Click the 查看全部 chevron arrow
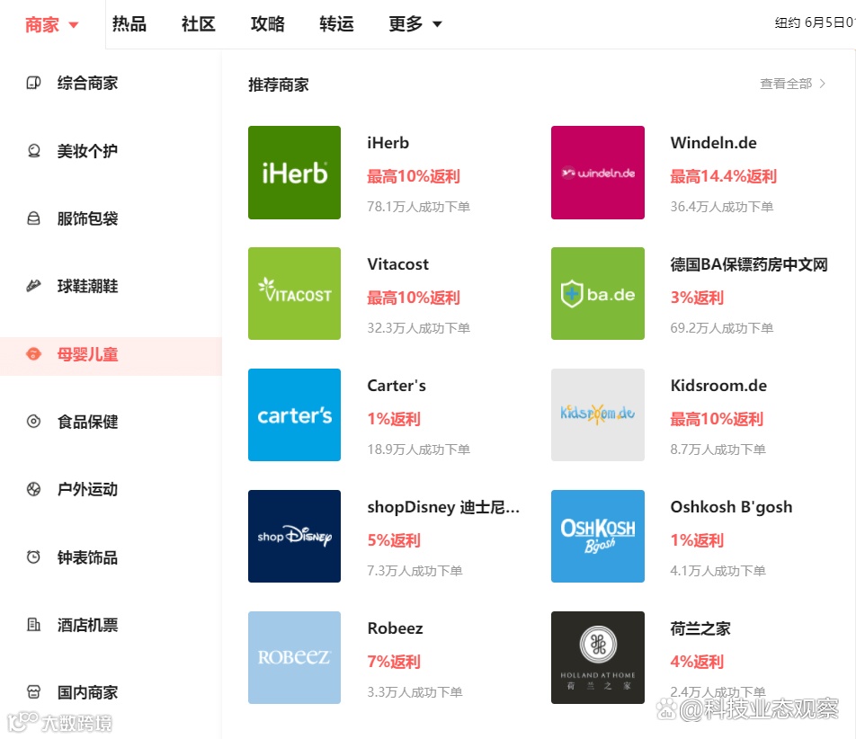This screenshot has width=856, height=739. click(822, 84)
